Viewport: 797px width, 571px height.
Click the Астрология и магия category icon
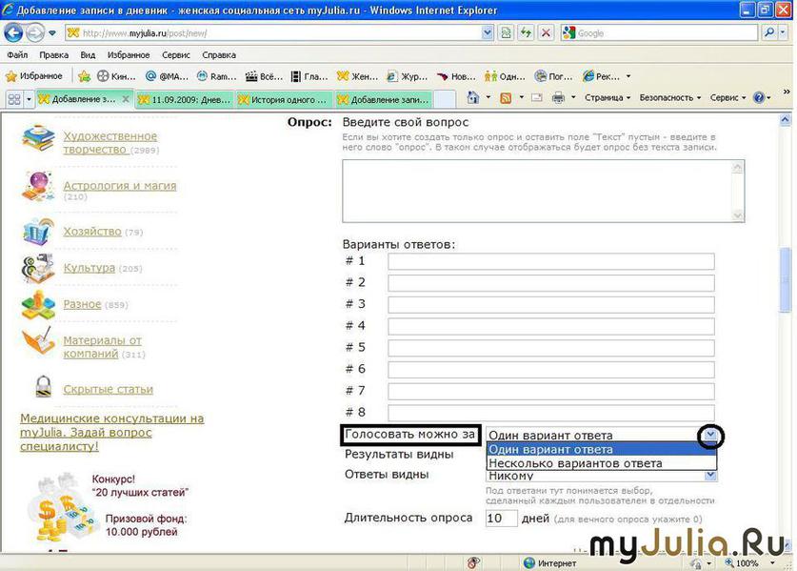pos(39,186)
